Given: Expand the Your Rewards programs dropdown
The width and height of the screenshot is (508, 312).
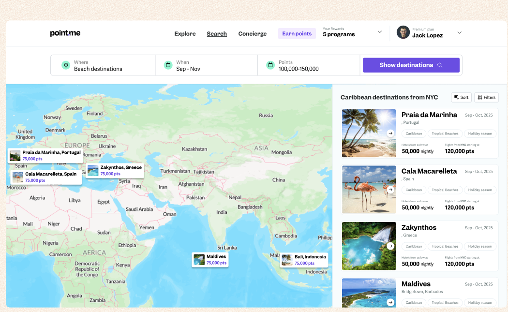Looking at the screenshot, I should pos(380,32).
